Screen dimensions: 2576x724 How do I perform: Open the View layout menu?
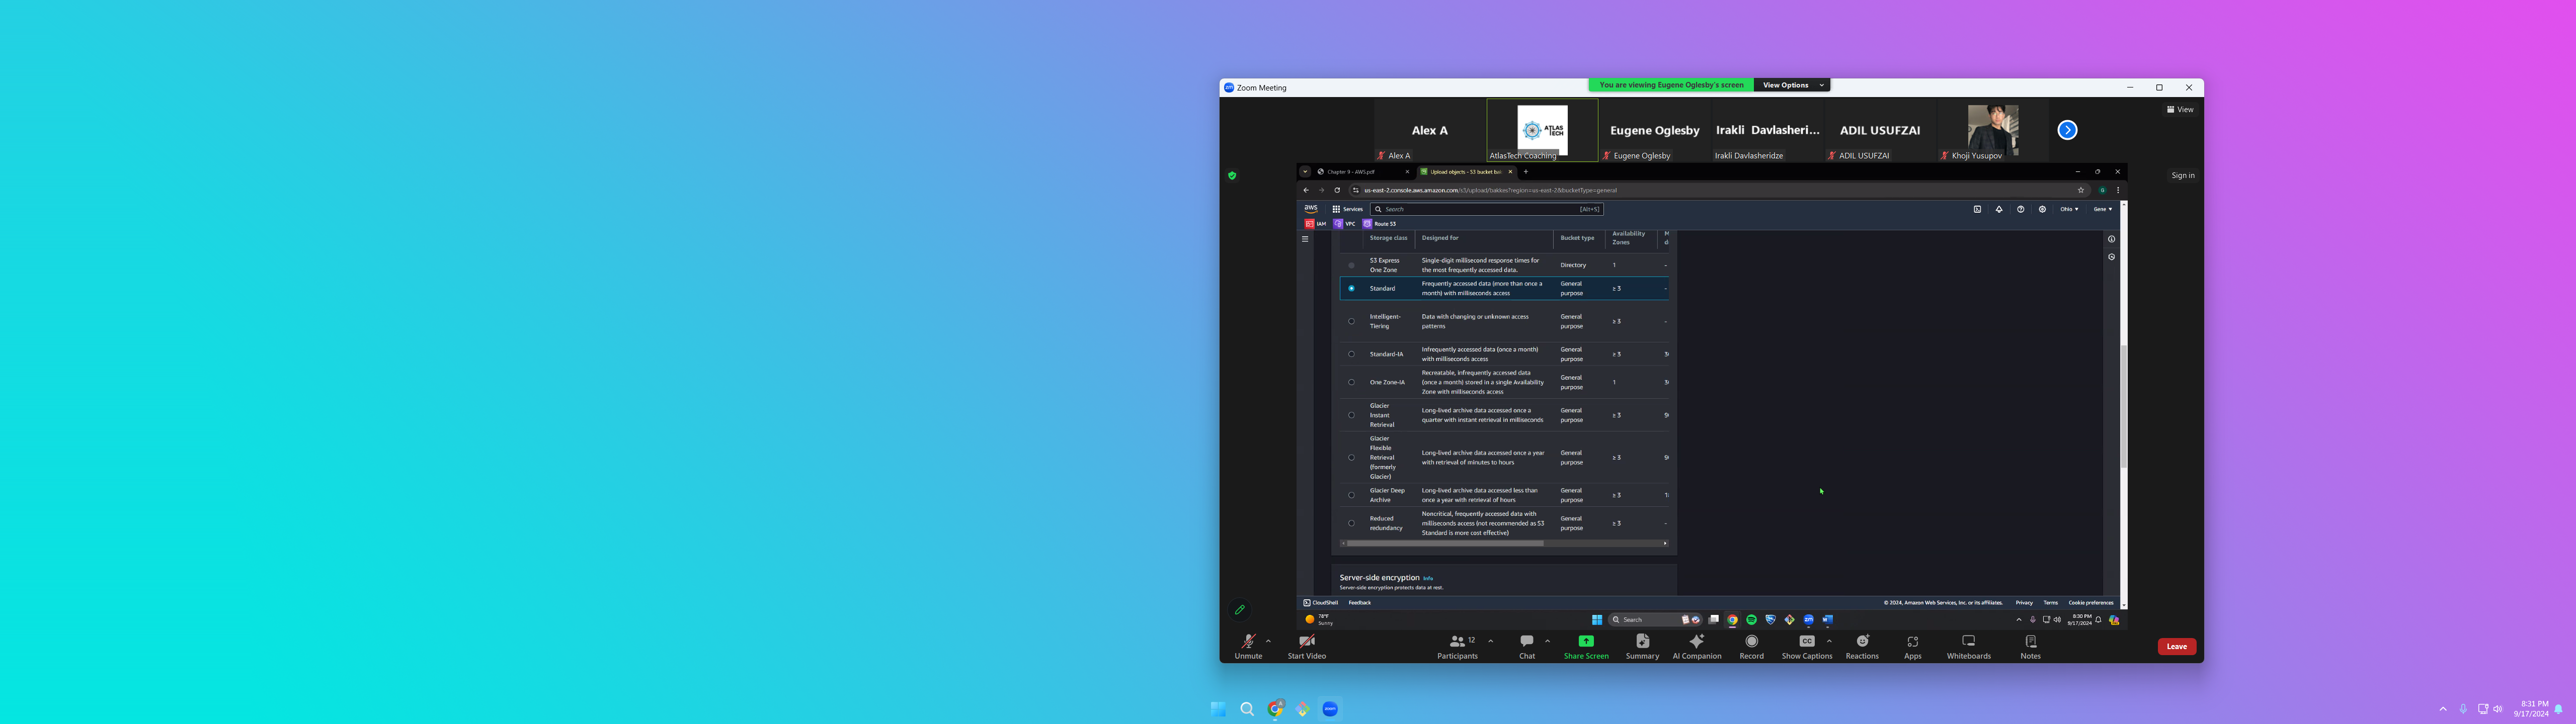tap(2180, 110)
